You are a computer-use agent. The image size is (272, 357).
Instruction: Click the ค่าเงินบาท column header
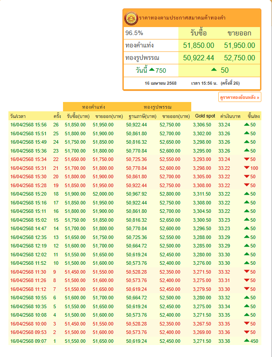[230, 116]
